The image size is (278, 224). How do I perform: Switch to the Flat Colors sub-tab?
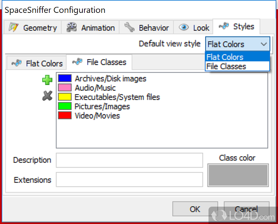[37, 63]
